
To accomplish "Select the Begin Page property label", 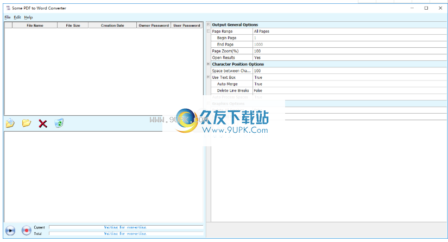I will [226, 38].
